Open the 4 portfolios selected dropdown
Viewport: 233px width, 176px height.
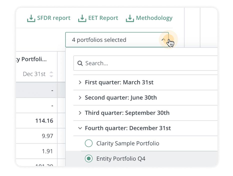(112, 40)
